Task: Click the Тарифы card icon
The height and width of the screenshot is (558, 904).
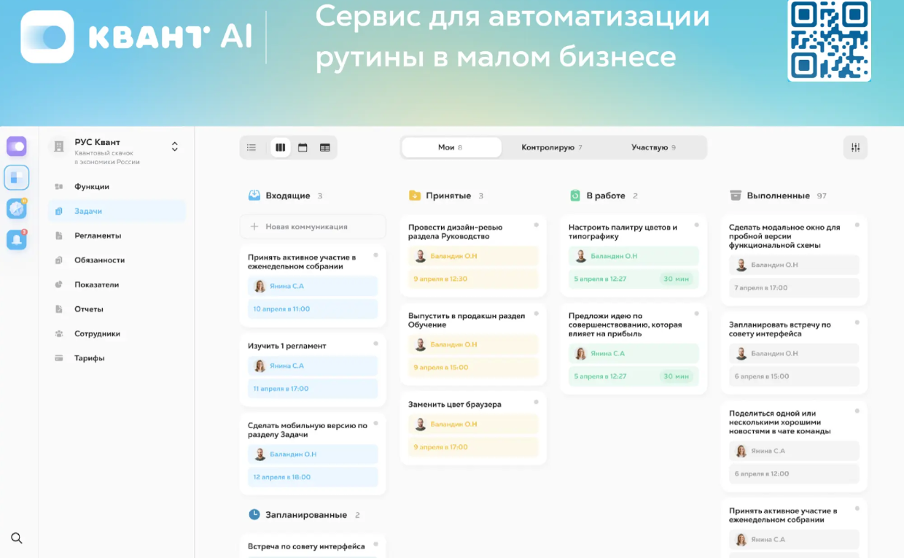Action: tap(59, 358)
